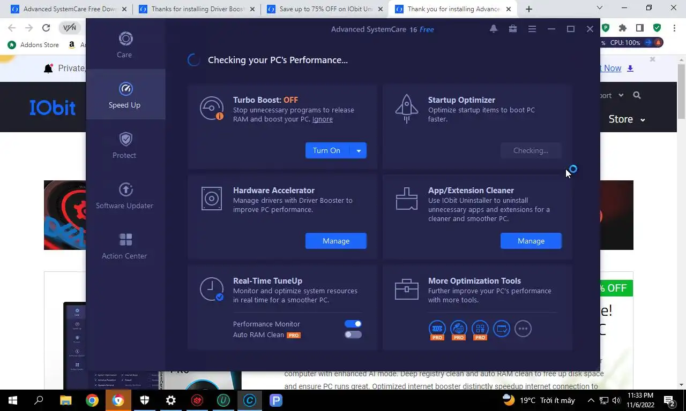
Task: Open the Action Center panel
Action: click(x=125, y=246)
